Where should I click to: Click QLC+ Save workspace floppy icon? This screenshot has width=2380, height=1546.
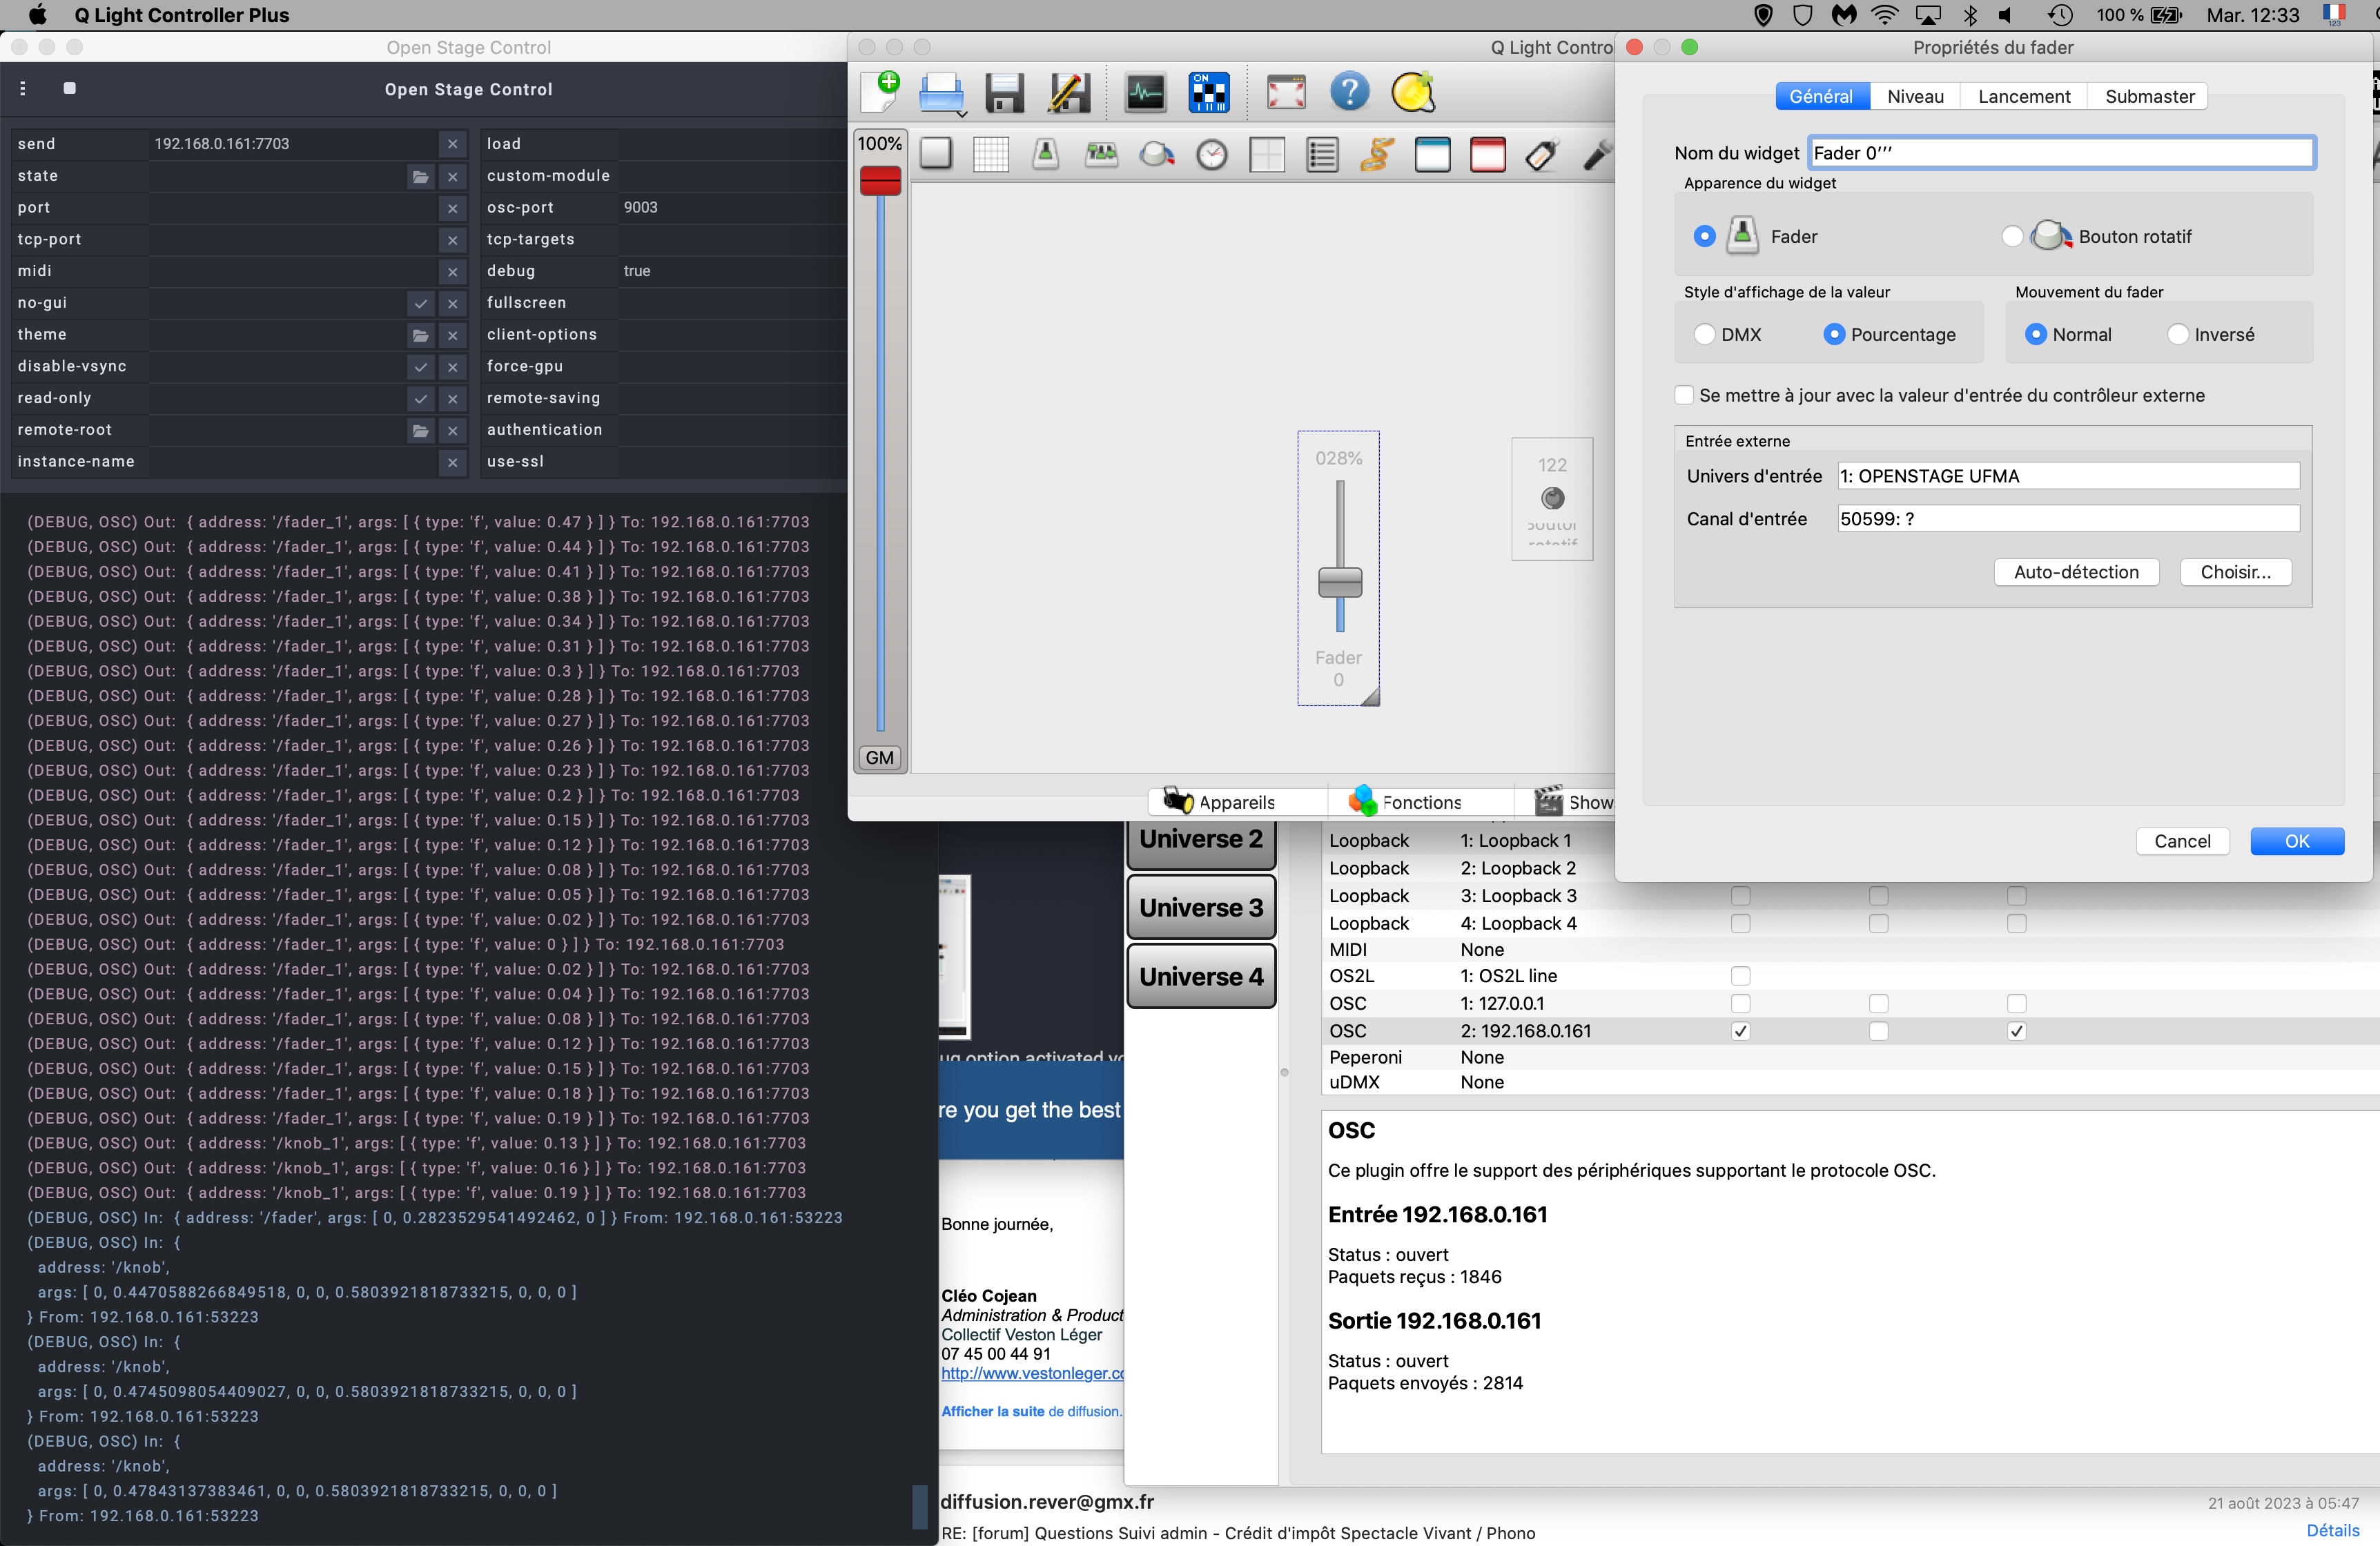pos(1004,92)
